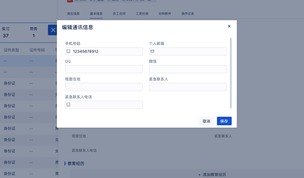304x178 pixels.
Task: Click the plus icon beside 添加教育经历
Action: (x=199, y=175)
